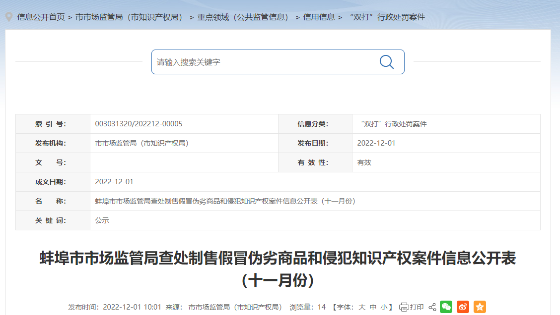The width and height of the screenshot is (560, 315).
Task: Click the printer icon
Action: point(404,307)
